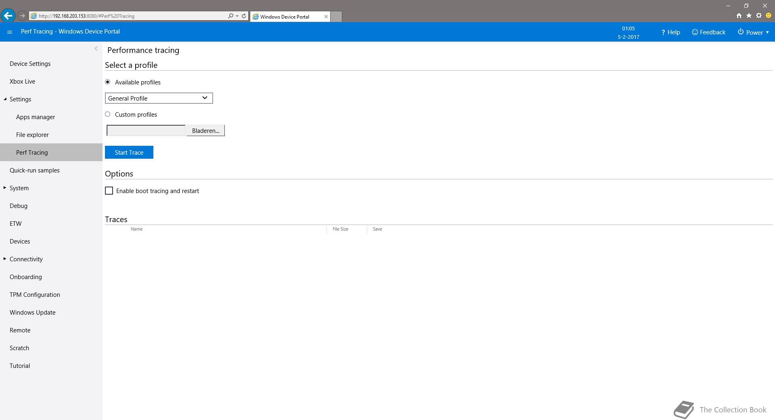Select the Windows Device Portal tab
Image resolution: width=775 pixels, height=420 pixels.
290,17
